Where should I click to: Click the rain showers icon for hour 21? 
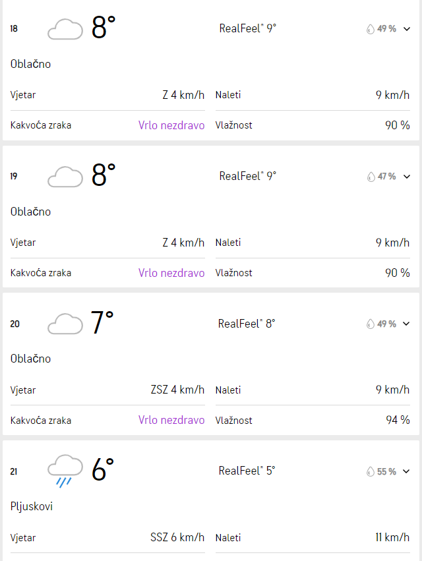click(65, 471)
